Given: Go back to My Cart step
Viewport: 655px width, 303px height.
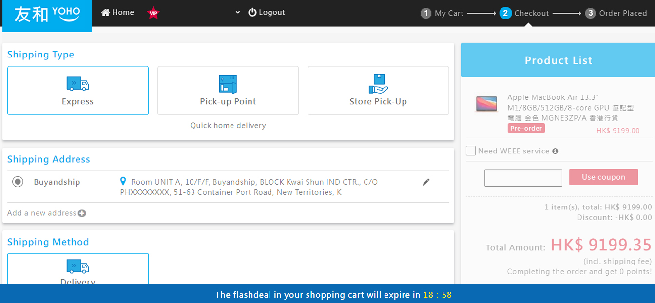Looking at the screenshot, I should tap(442, 13).
